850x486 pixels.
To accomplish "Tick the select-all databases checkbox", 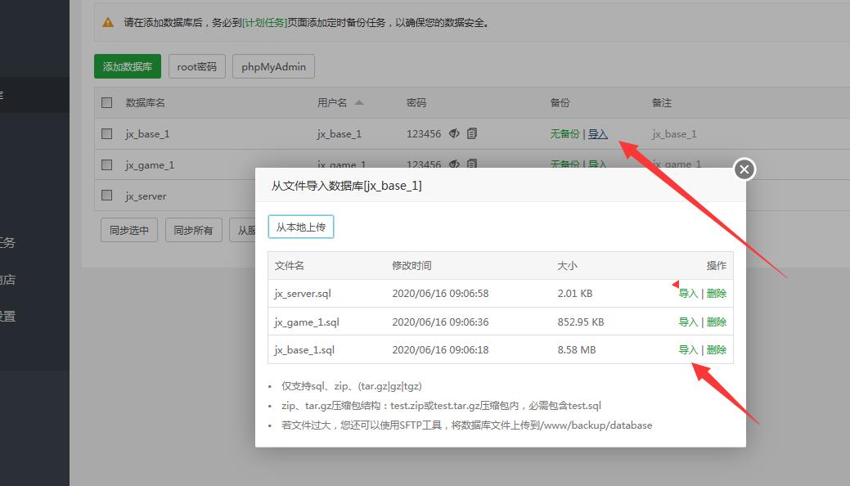I will tap(106, 102).
